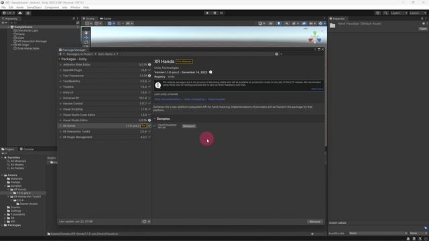Open Sort: Name dropdown in Package Manager
Viewport: 429px width, 241px height.
[x=108, y=54]
